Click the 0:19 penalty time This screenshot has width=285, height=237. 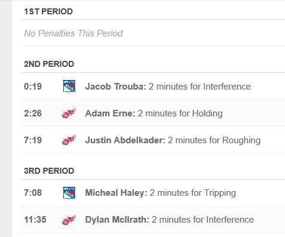33,87
